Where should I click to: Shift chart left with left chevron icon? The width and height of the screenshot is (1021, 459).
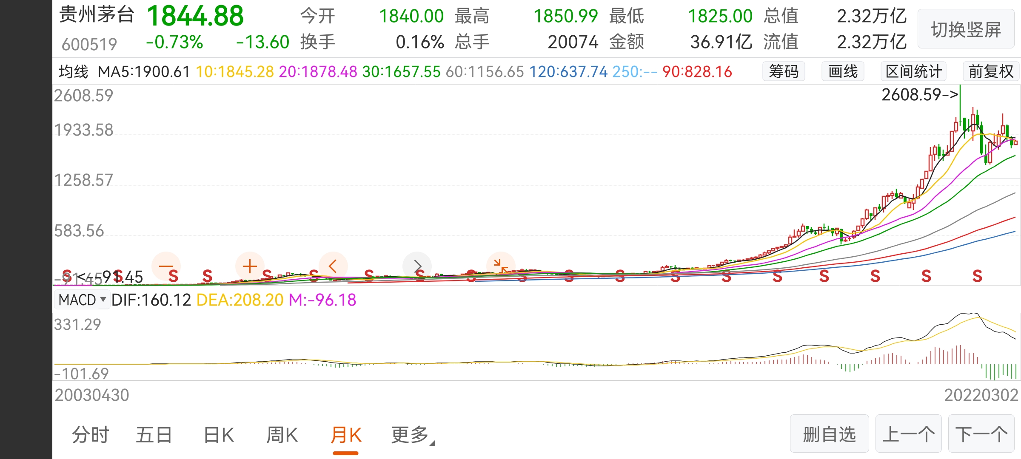333,266
